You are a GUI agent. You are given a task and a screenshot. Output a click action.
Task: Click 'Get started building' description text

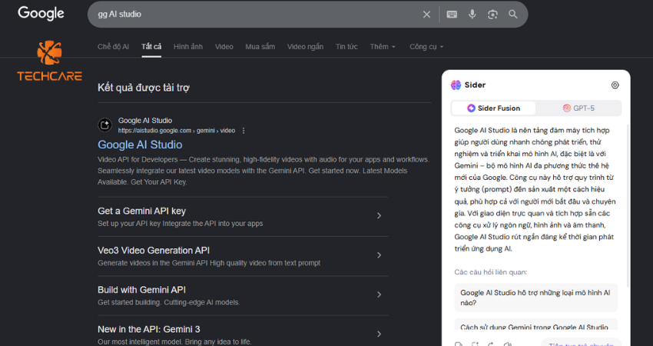tap(169, 302)
